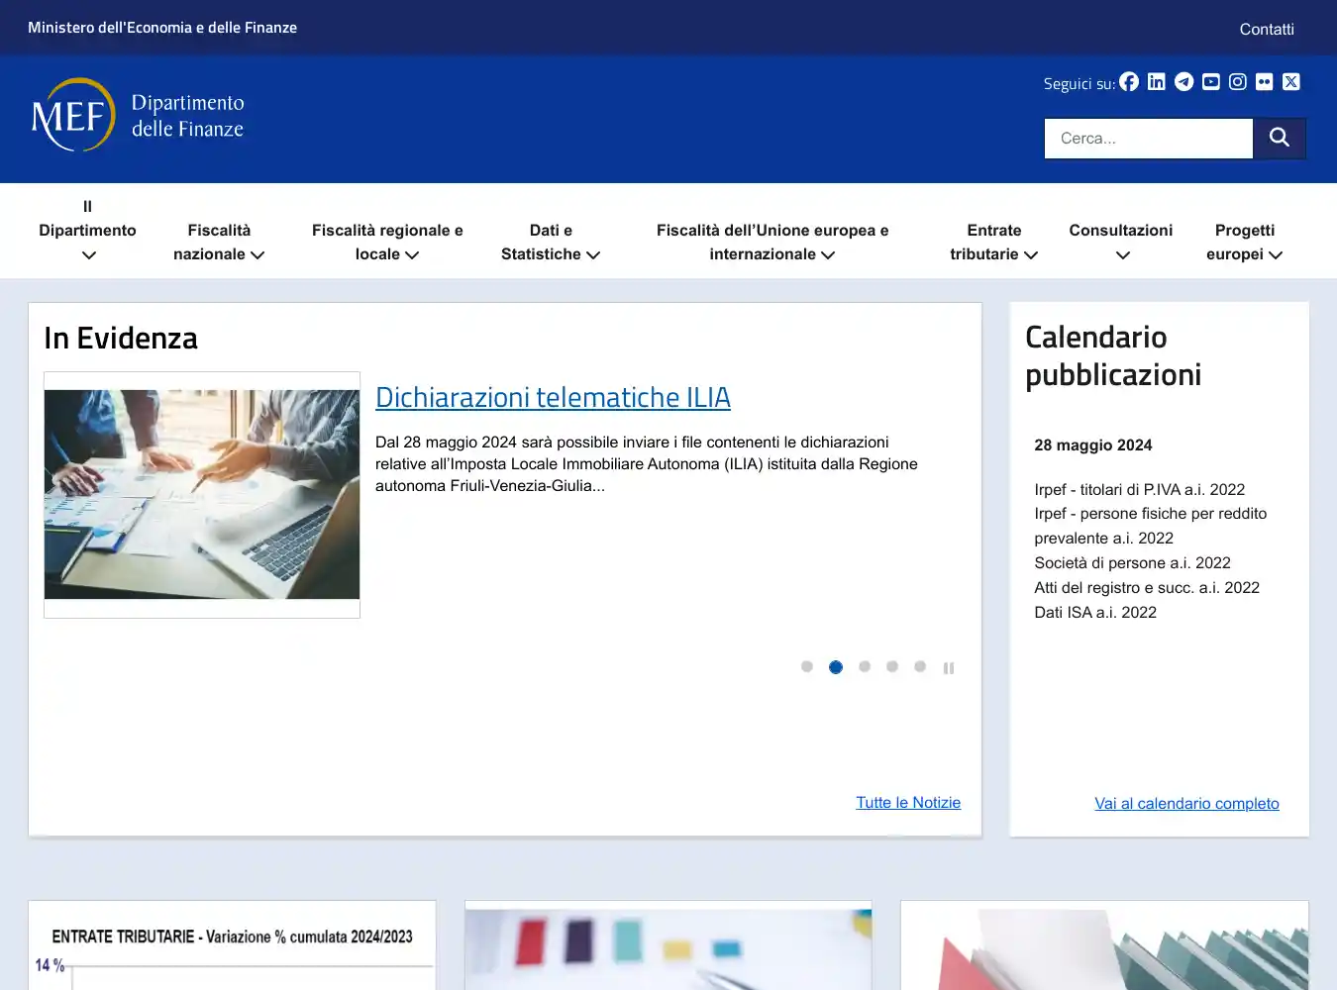Click Dati ISA a.i. 2022
The image size is (1337, 990).
pos(1095,613)
